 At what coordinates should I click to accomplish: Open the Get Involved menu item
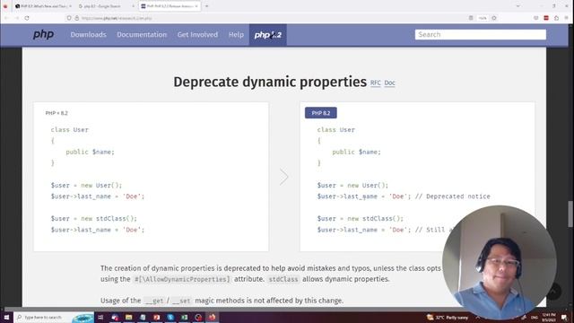click(x=197, y=34)
